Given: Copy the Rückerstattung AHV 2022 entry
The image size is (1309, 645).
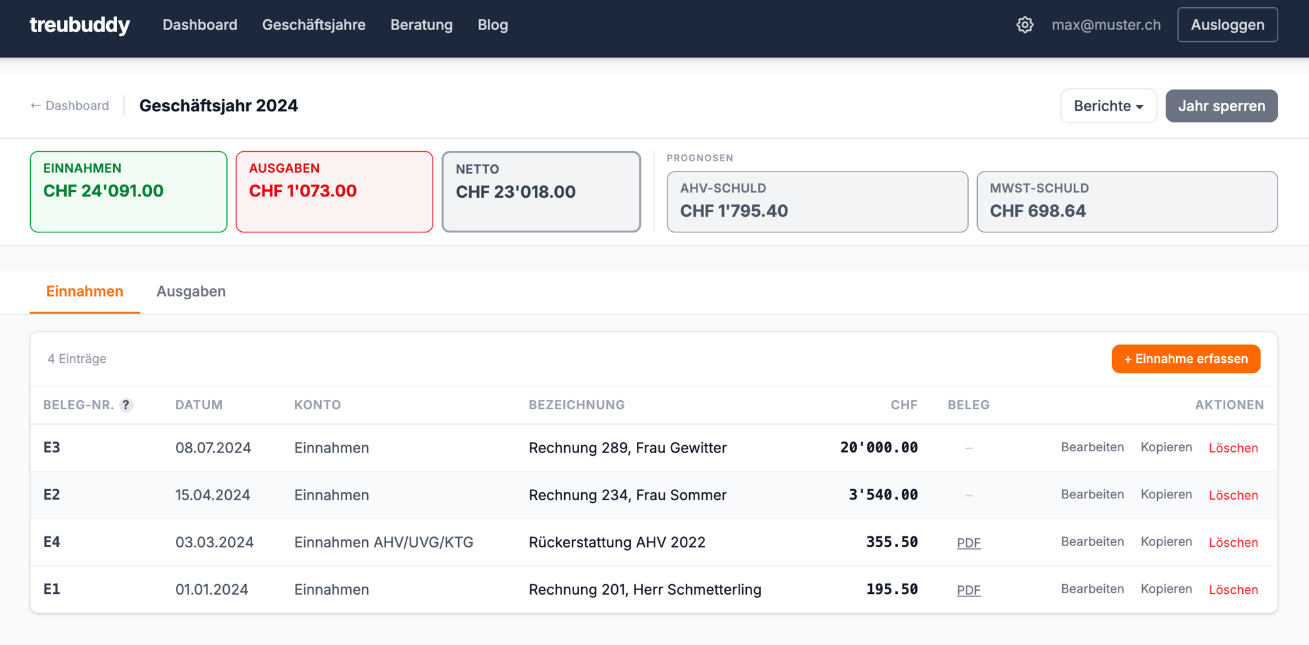Looking at the screenshot, I should [x=1166, y=542].
